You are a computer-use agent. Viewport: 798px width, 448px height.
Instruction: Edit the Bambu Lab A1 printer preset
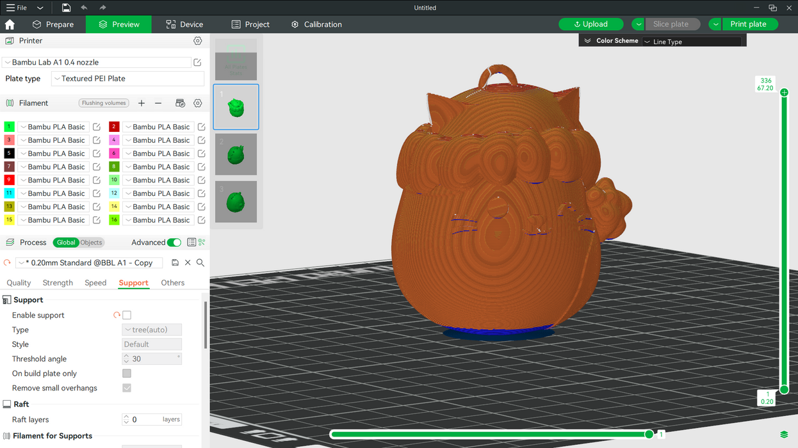(197, 62)
